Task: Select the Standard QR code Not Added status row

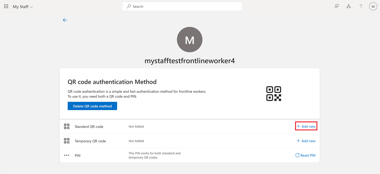Action: 136,126
